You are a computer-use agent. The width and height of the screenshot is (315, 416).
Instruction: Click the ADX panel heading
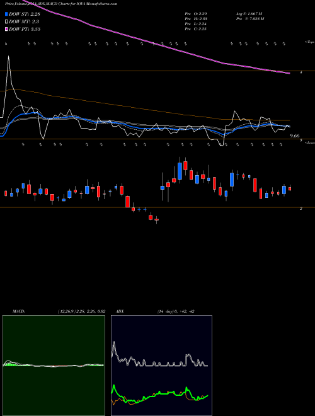[x=120, y=311]
